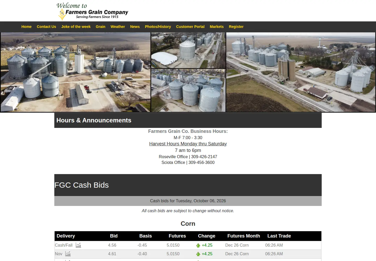
Task: Open the Weather menu item
Action: 118,27
